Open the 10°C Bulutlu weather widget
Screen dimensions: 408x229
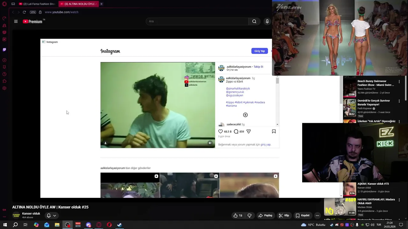[x=313, y=225]
